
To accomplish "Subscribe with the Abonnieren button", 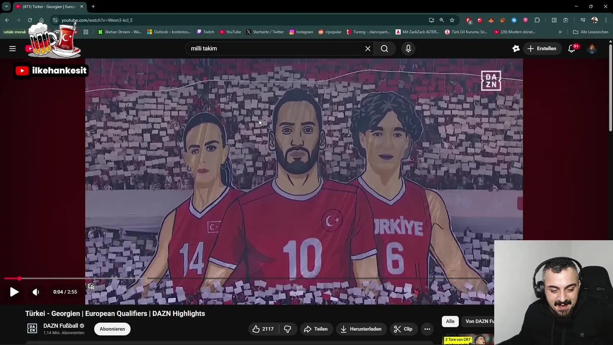I will [x=112, y=329].
